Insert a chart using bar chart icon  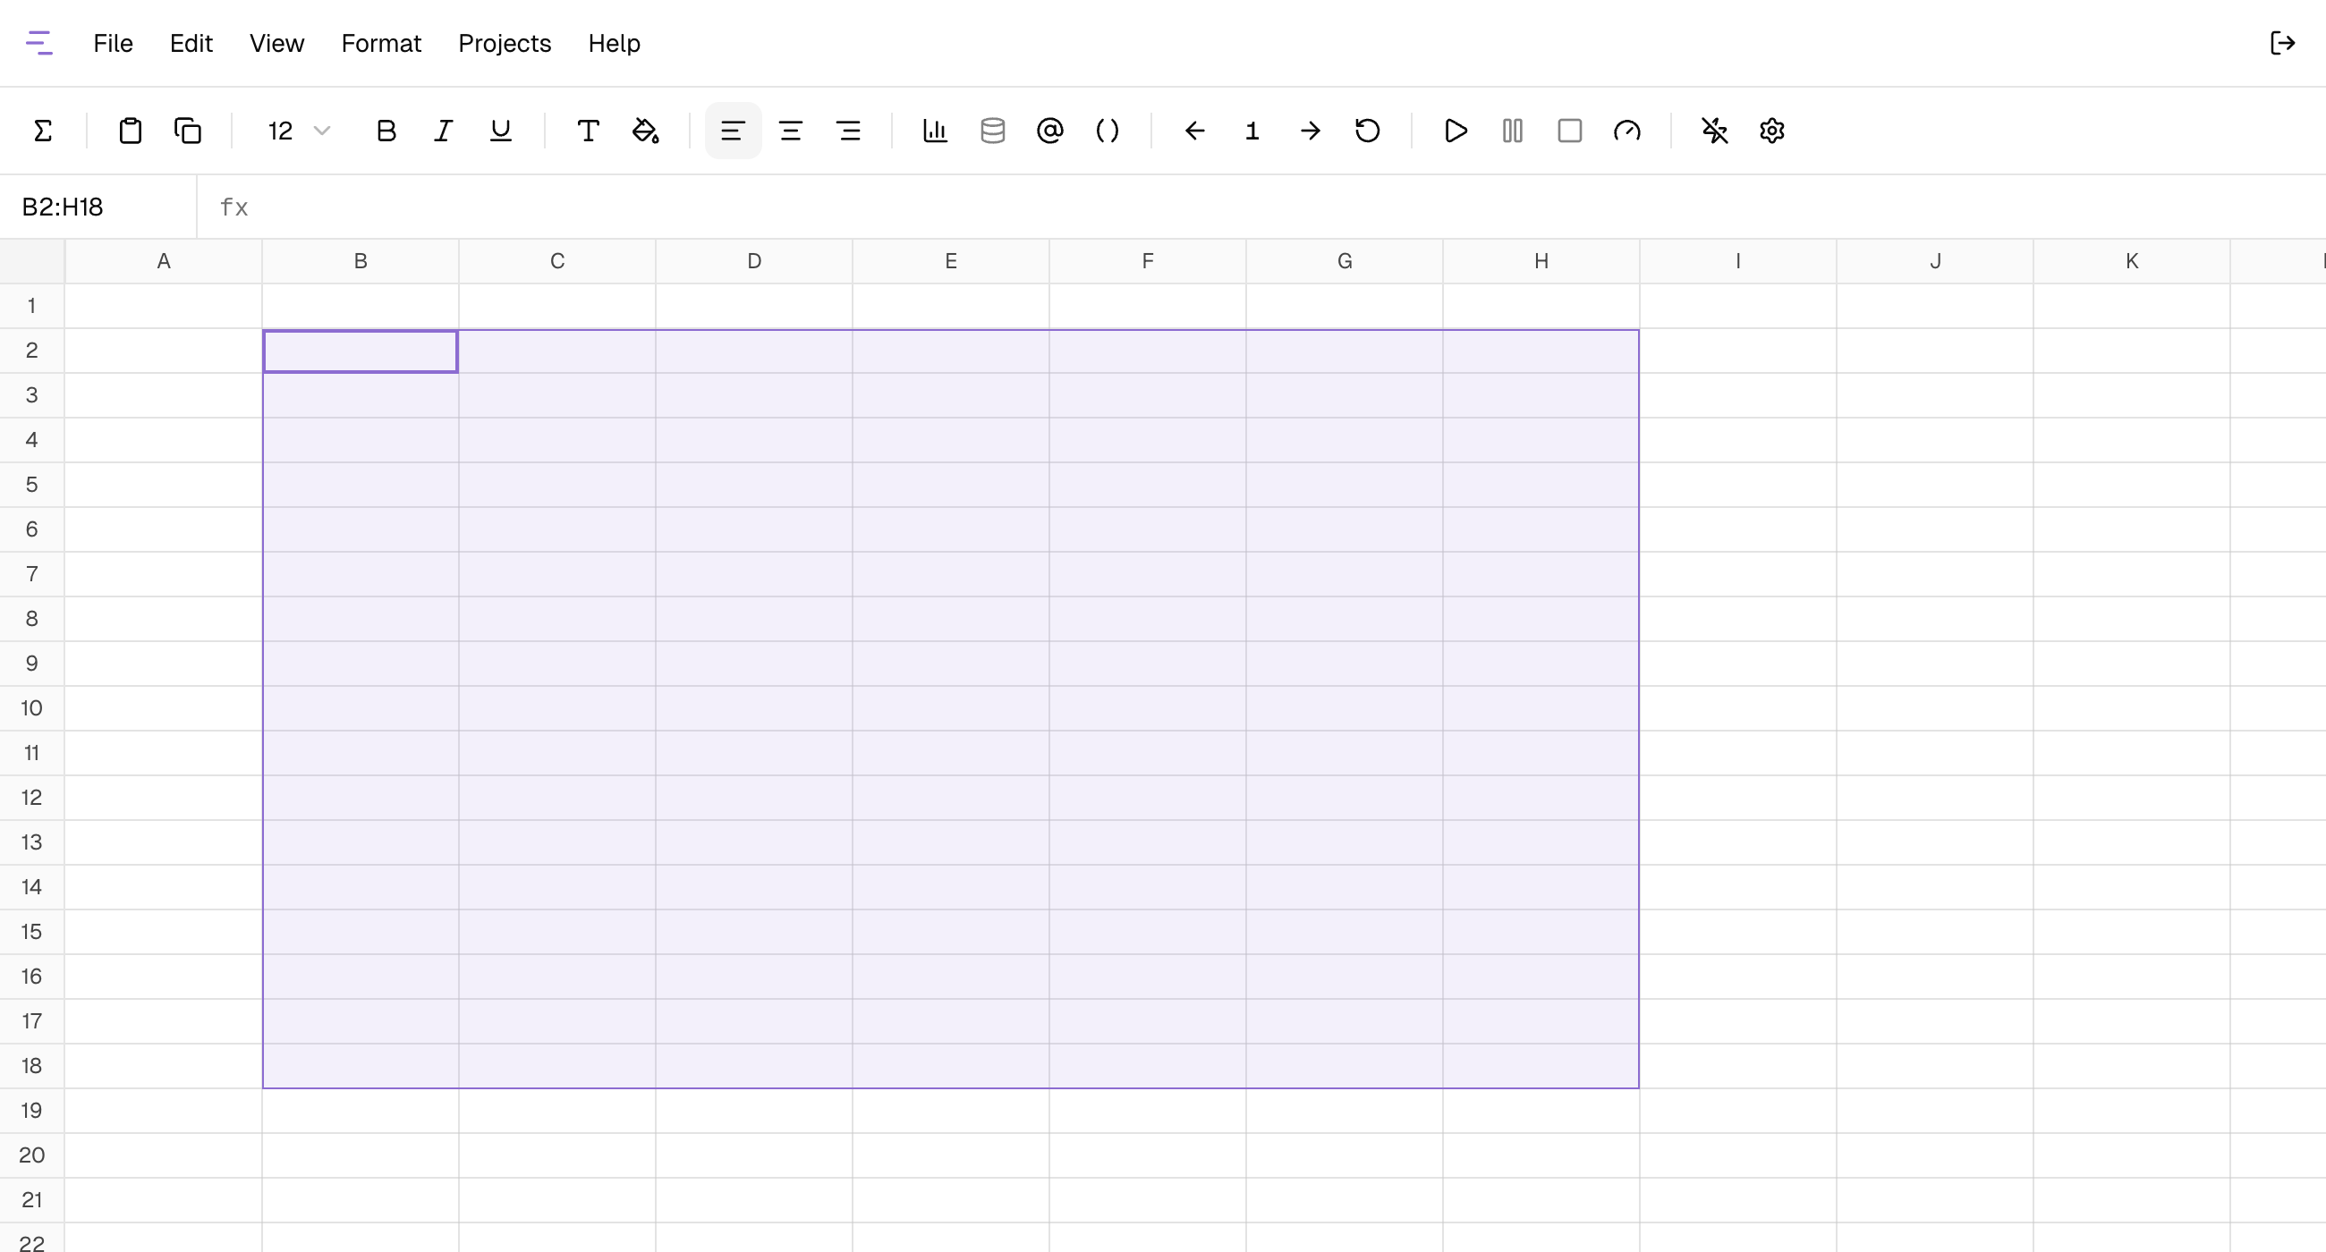pos(935,131)
